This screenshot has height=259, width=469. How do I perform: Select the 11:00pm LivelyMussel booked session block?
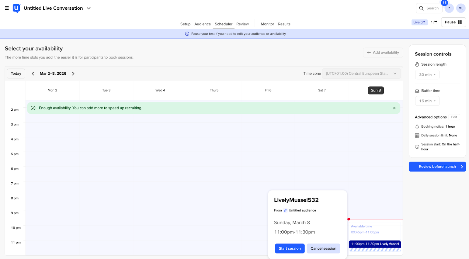tap(375, 244)
